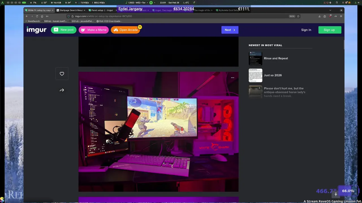Click the CPU 7% usage indicator
Viewport: 362px width, 203px height.
pos(33,3)
